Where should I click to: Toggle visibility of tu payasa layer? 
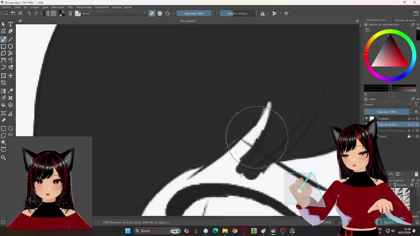[x=367, y=119]
